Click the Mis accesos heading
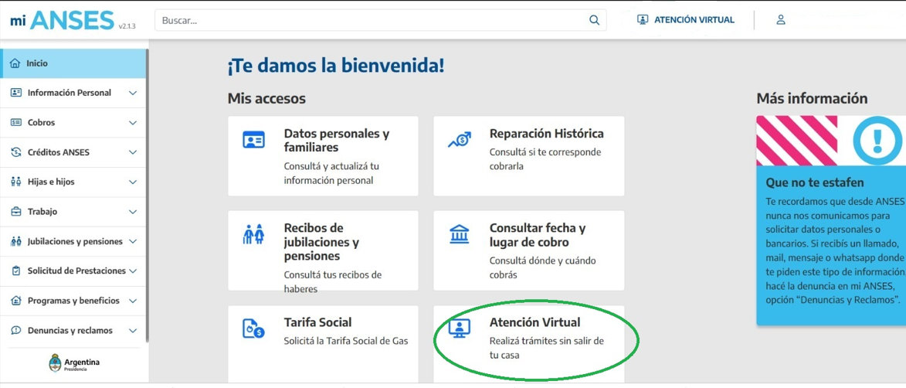This screenshot has width=906, height=388. (x=266, y=99)
